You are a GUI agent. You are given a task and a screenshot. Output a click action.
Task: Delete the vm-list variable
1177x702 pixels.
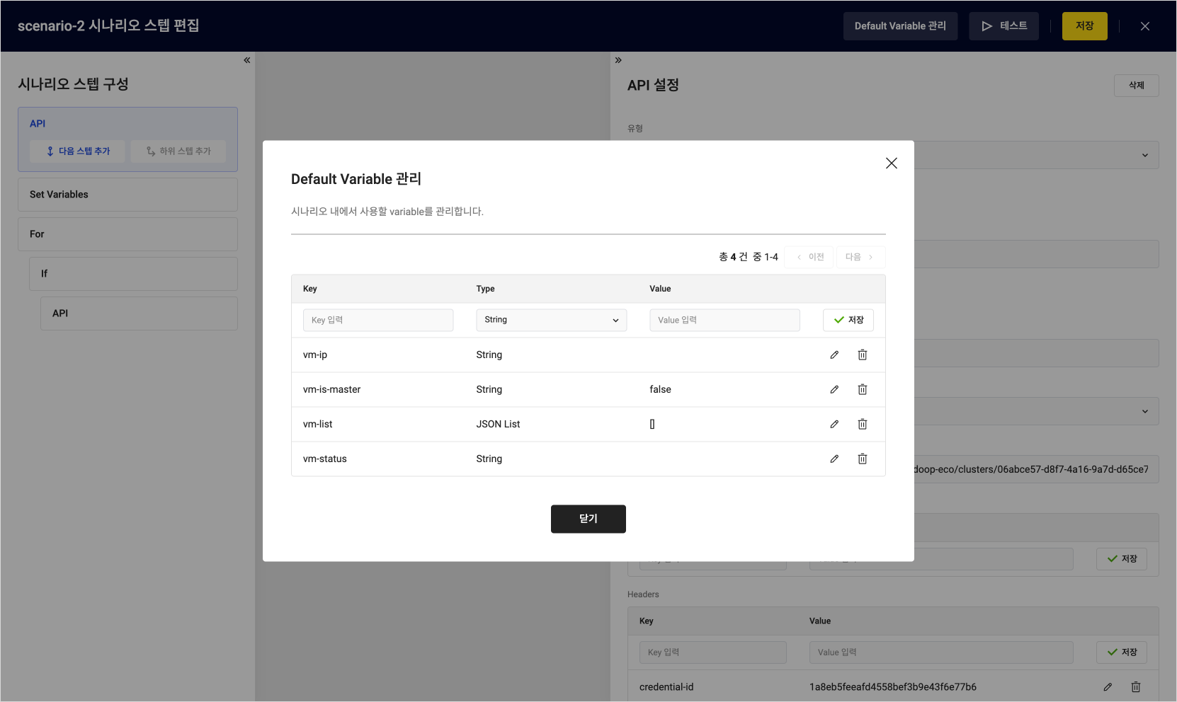pos(863,425)
